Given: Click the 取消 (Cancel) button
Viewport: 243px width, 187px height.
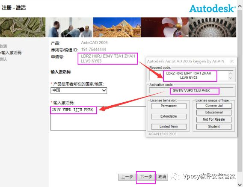Looking at the screenshot, I should point(162,177).
